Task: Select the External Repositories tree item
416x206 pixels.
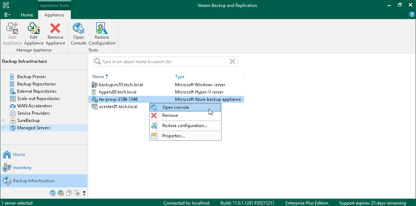Action: [x=37, y=91]
